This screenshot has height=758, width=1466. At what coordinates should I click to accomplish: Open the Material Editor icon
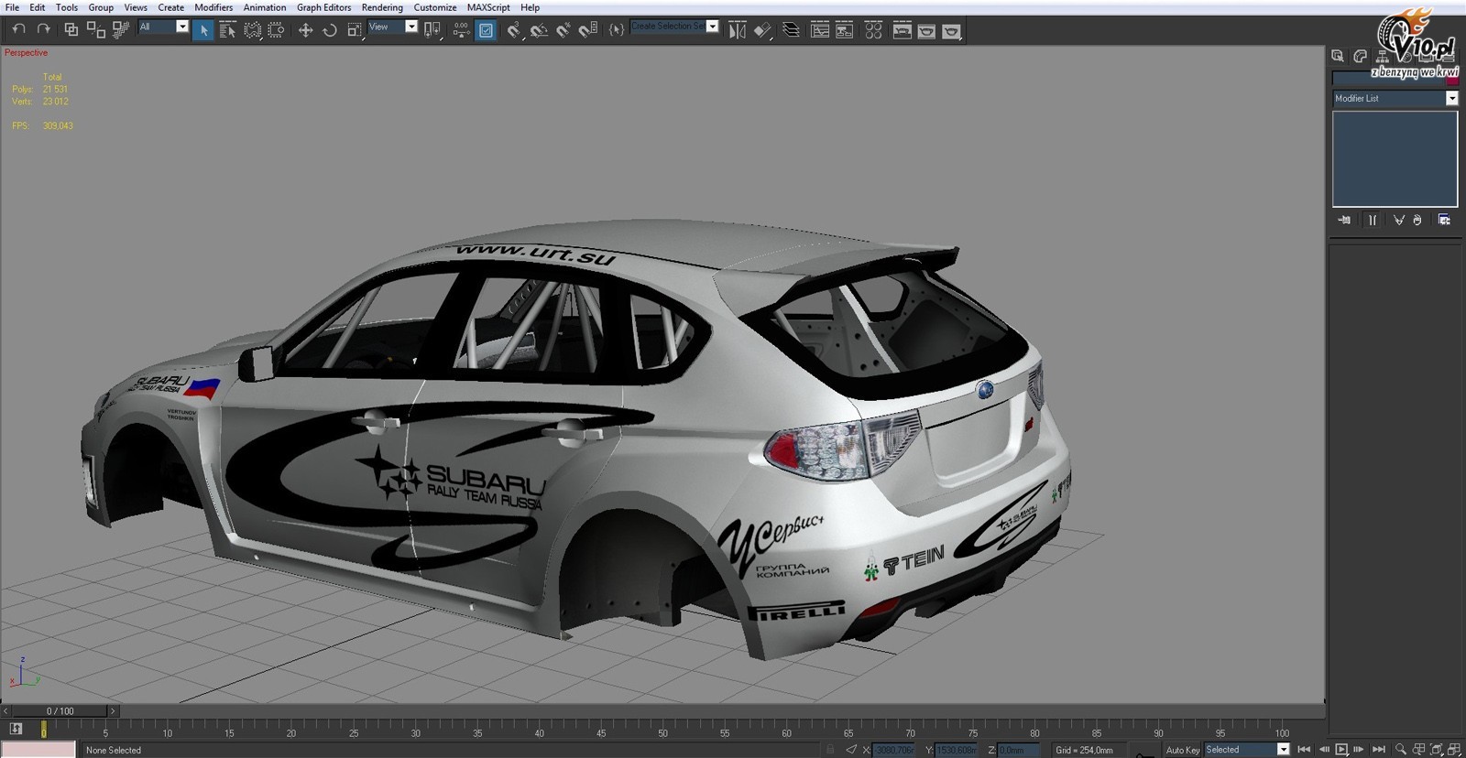tap(873, 30)
